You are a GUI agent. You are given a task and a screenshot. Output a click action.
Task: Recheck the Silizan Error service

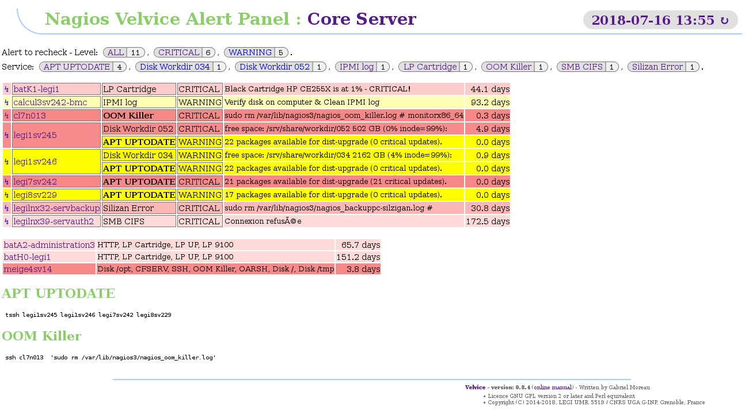[657, 67]
